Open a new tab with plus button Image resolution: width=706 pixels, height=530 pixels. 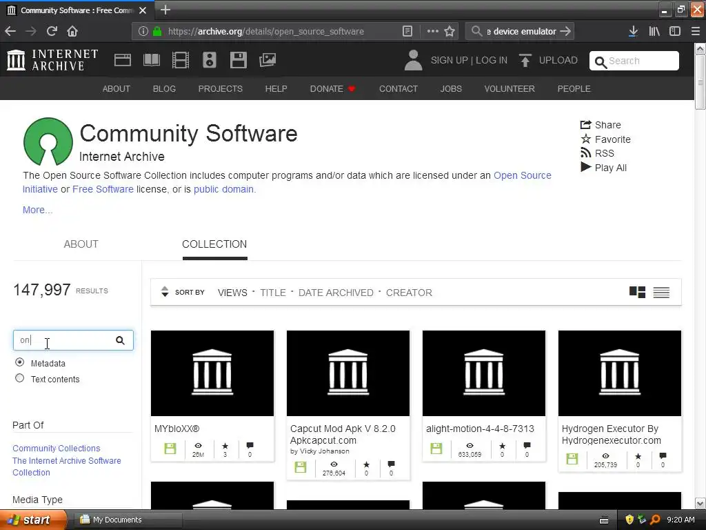[165, 10]
